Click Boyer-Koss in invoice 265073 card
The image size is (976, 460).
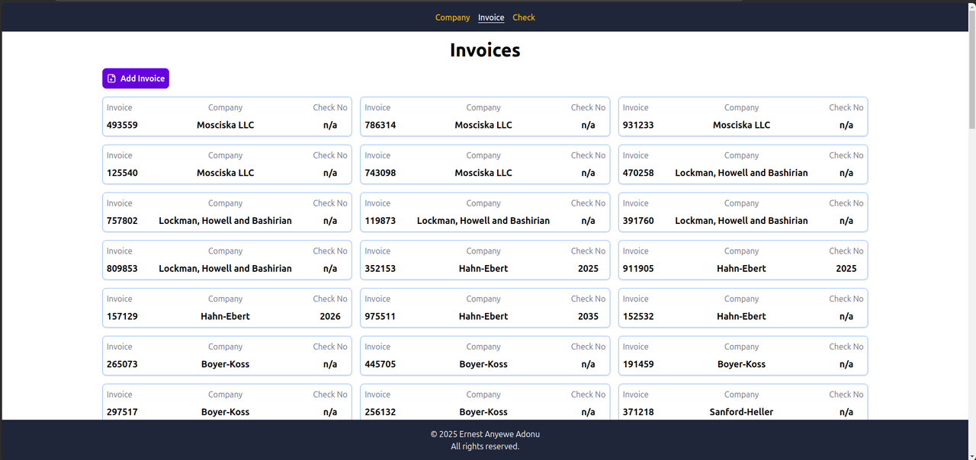(225, 364)
